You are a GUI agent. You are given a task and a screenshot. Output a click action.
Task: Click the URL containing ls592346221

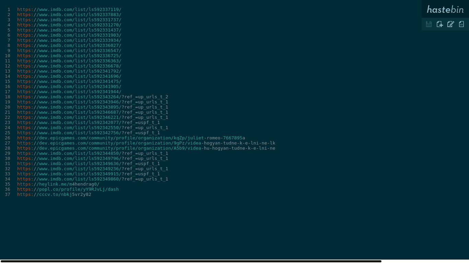[93, 117]
